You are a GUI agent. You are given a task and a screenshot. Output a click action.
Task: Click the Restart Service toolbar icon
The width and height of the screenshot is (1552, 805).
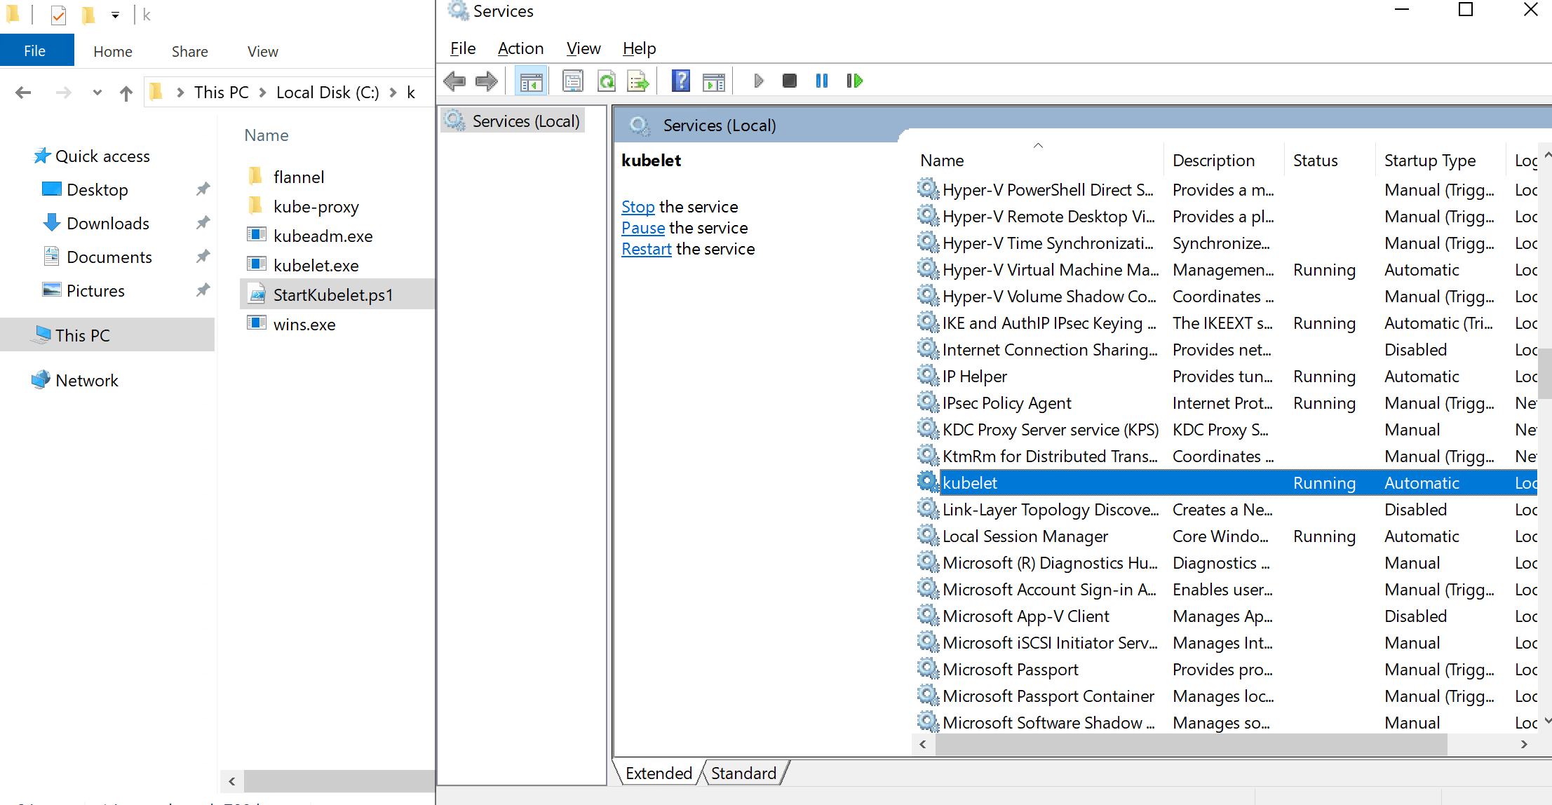coord(854,81)
